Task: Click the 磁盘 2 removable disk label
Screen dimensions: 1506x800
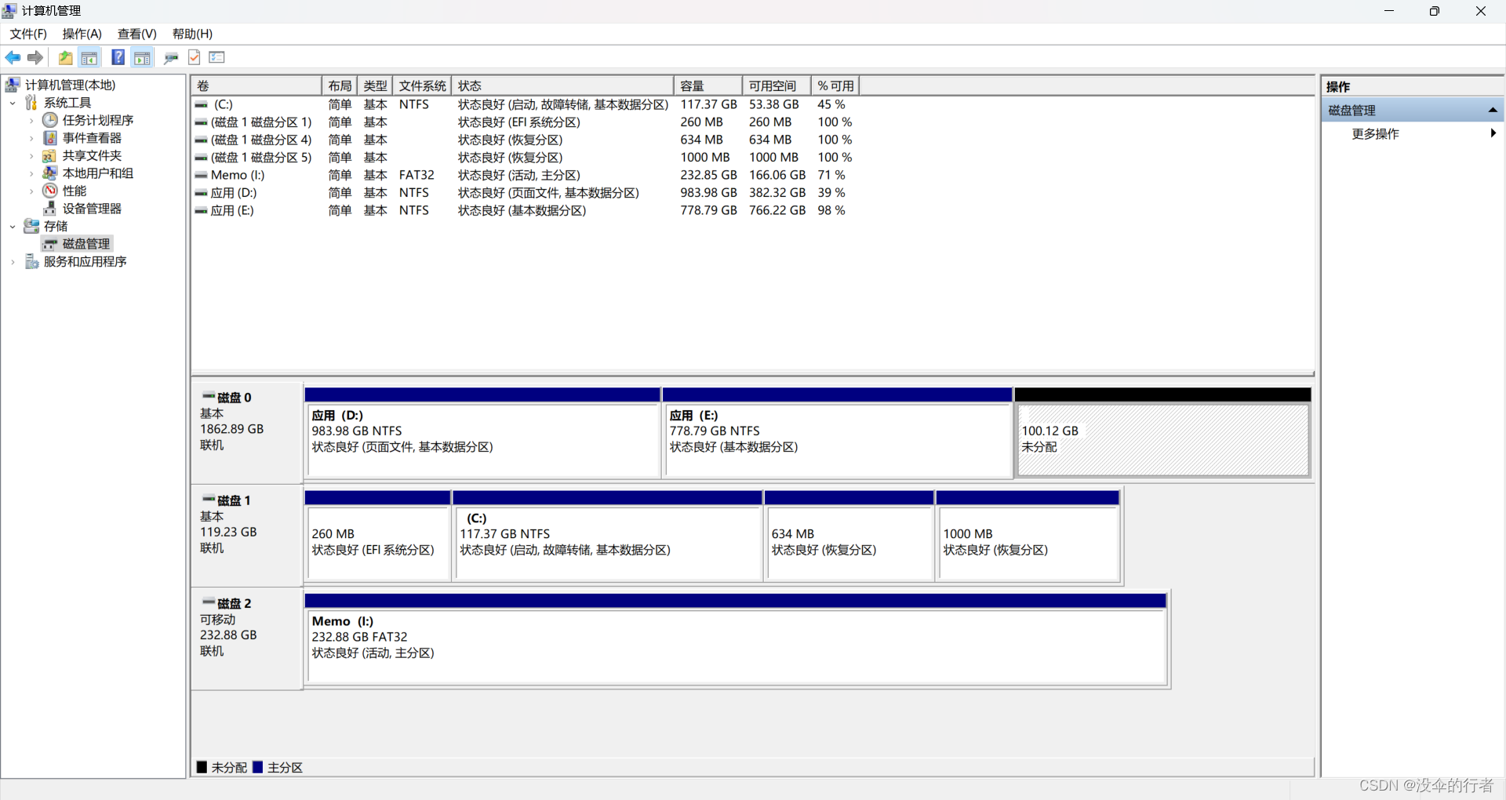Action: (x=247, y=638)
